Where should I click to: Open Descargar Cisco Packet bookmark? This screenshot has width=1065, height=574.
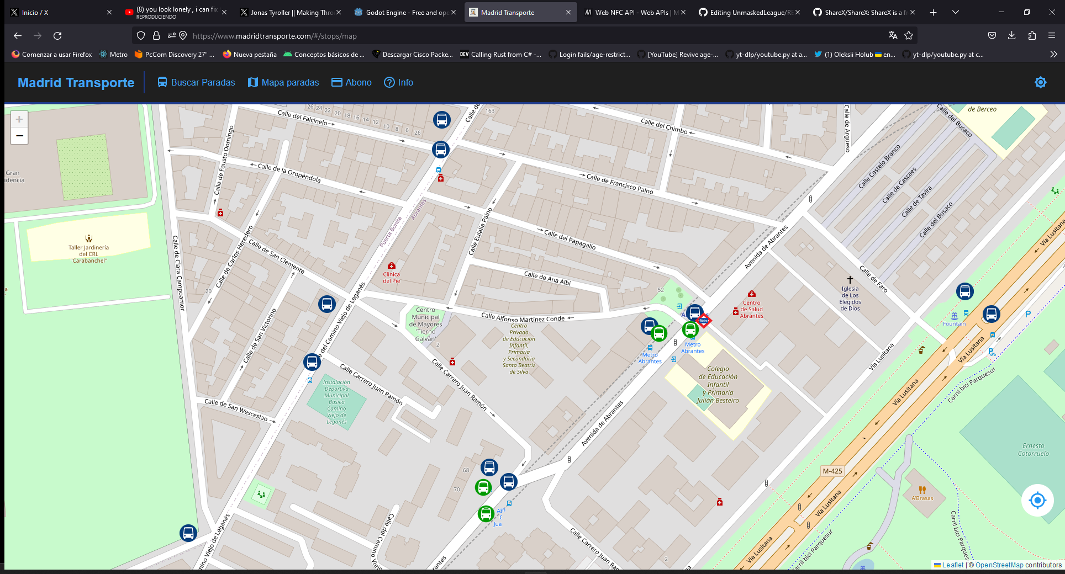click(x=413, y=54)
